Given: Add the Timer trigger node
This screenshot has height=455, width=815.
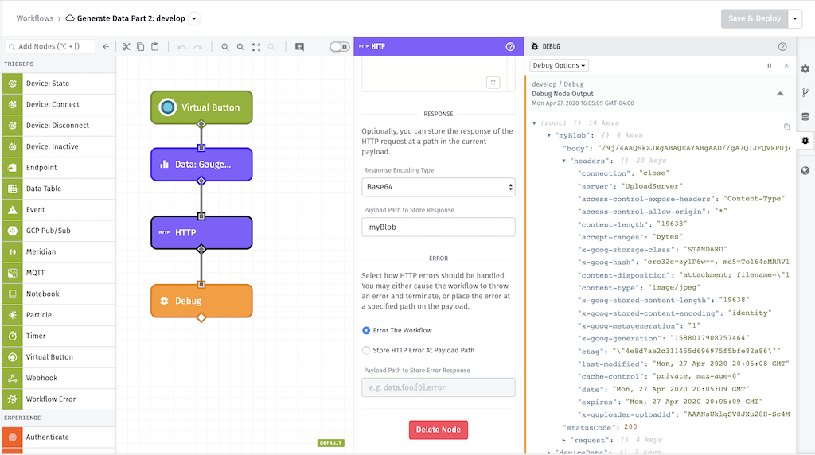Looking at the screenshot, I should pos(59,336).
